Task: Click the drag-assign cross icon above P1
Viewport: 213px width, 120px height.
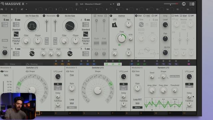Action: coord(56,61)
